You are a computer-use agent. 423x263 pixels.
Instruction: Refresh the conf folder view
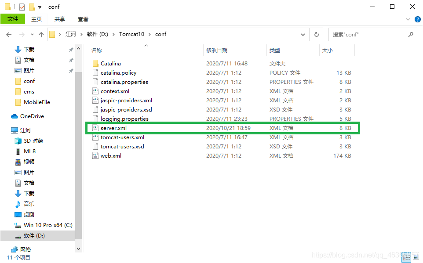(x=317, y=35)
